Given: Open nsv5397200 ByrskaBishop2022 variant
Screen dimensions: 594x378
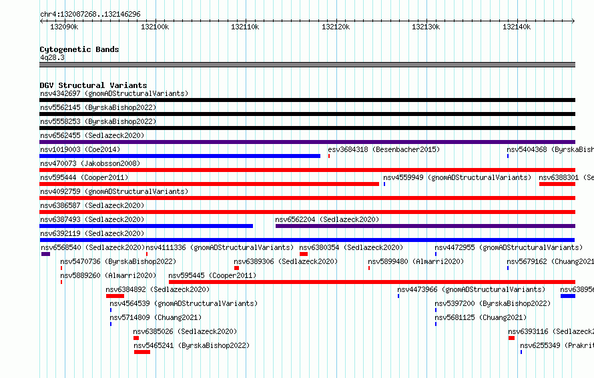Looking at the screenshot, I should 493,303.
